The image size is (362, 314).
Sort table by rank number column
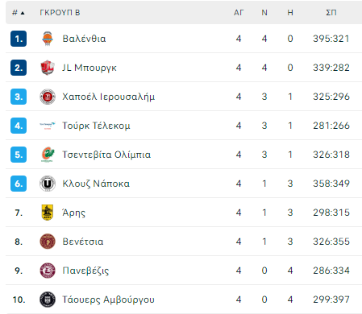coord(19,13)
